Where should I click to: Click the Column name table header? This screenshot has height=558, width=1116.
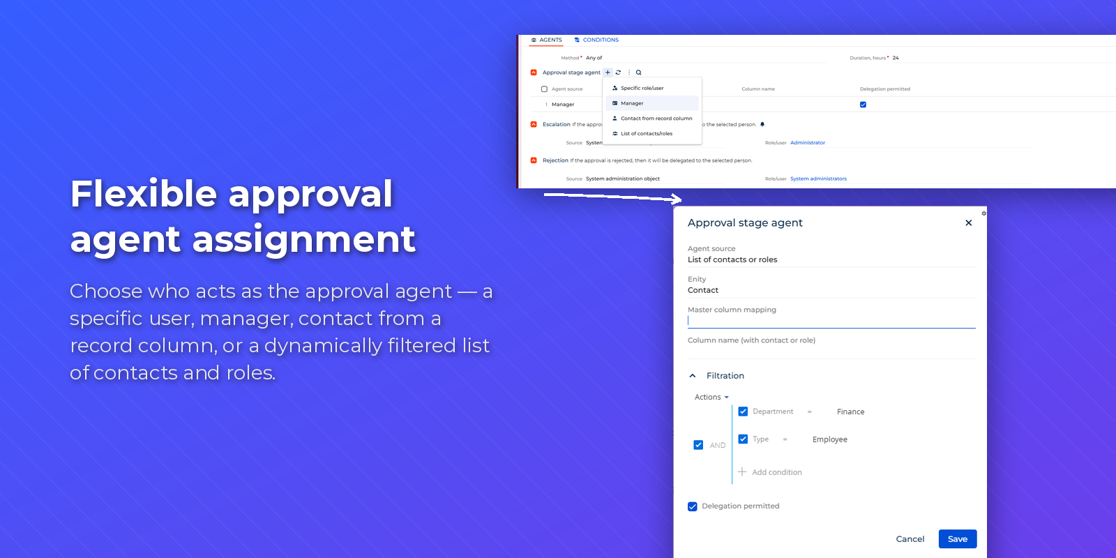pos(758,89)
